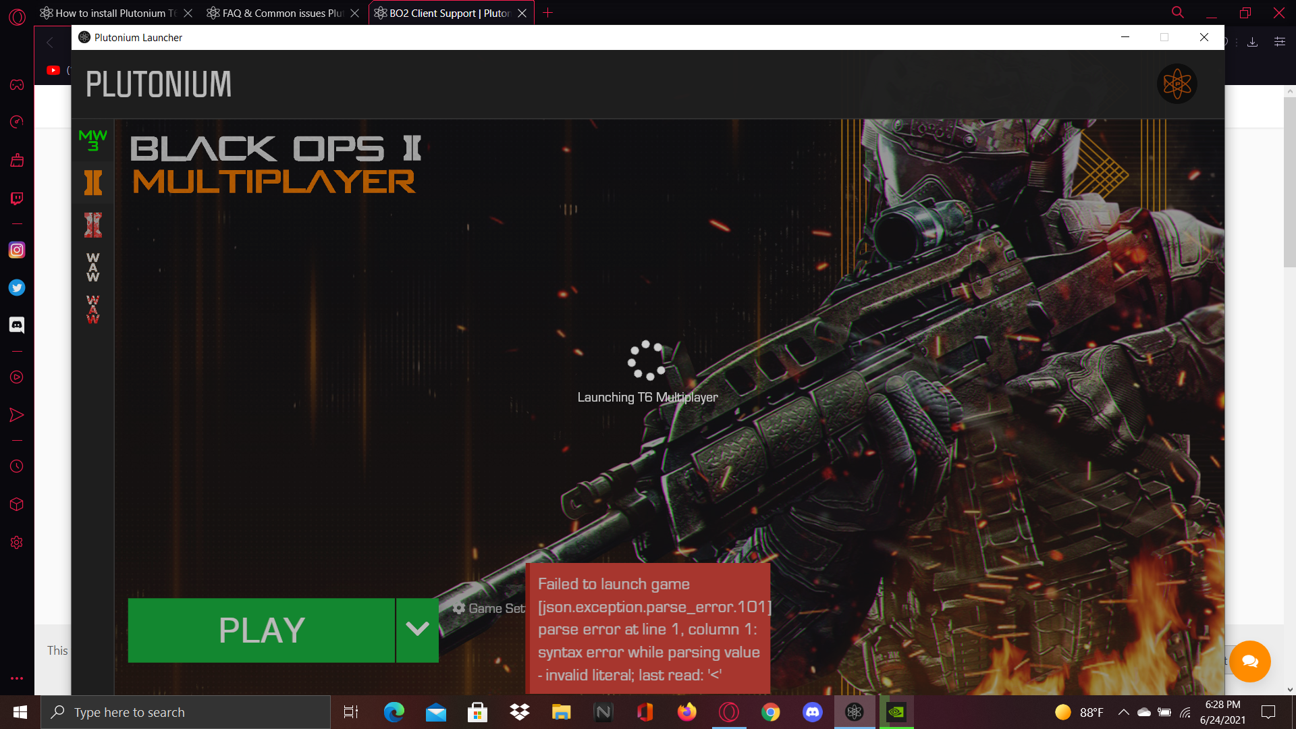Open Twitch panel in Opera sidebar
Screen dimensions: 1296x729
tap(17, 198)
